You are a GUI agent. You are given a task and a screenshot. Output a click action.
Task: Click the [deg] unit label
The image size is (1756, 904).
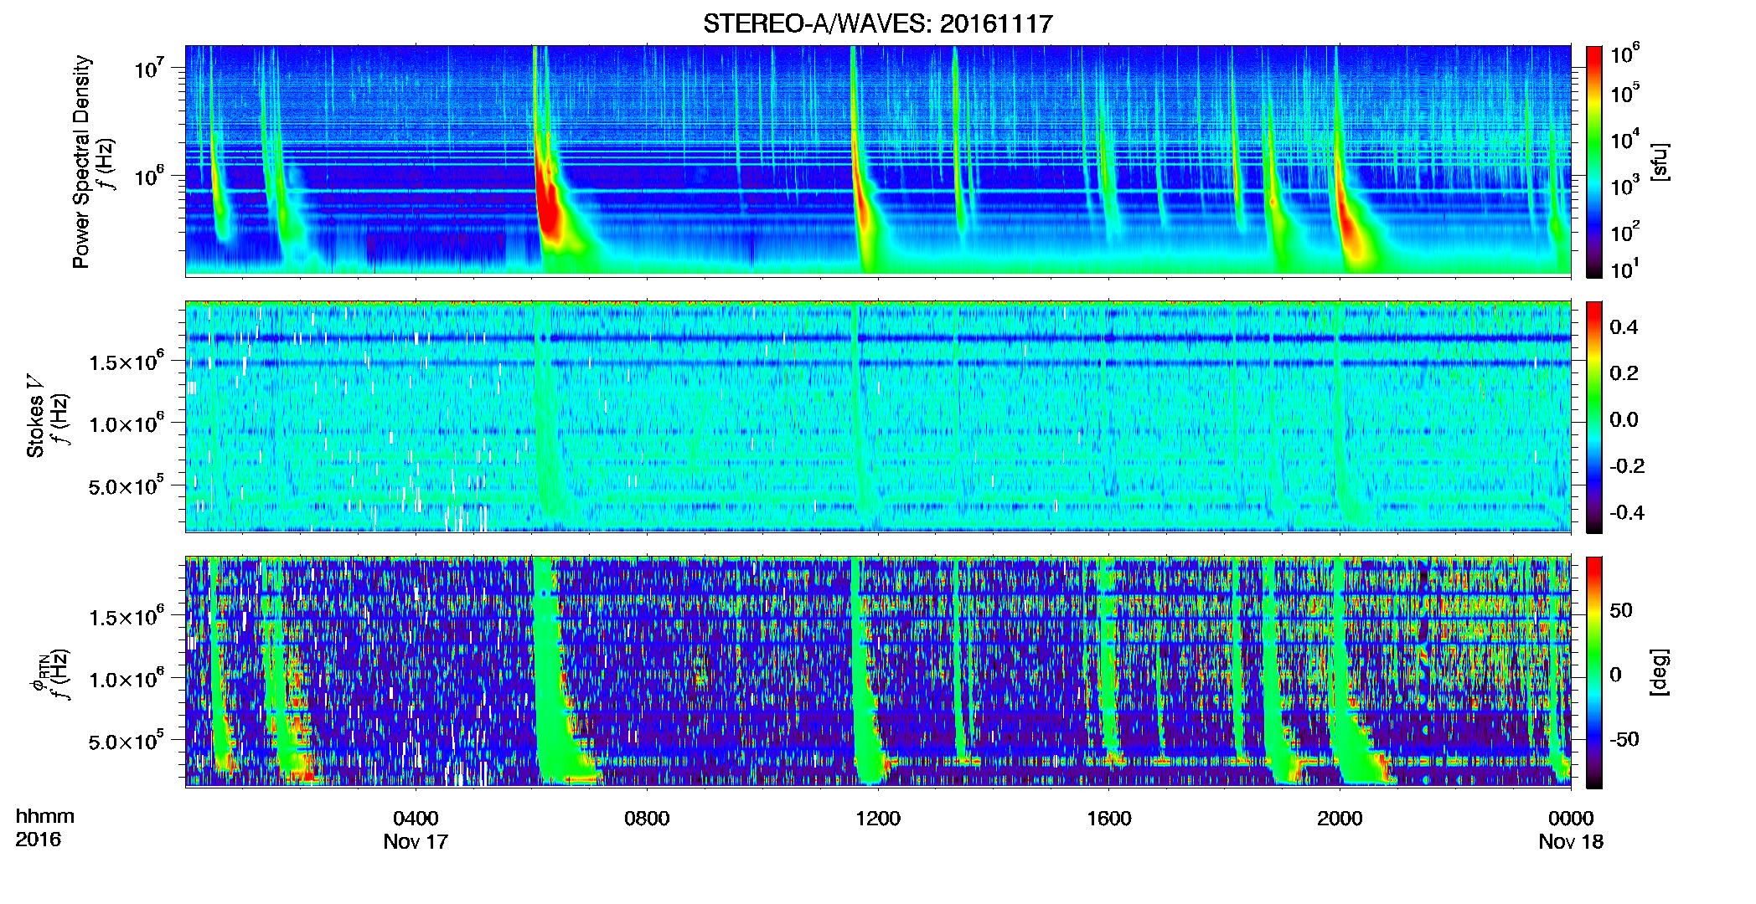tap(1660, 672)
